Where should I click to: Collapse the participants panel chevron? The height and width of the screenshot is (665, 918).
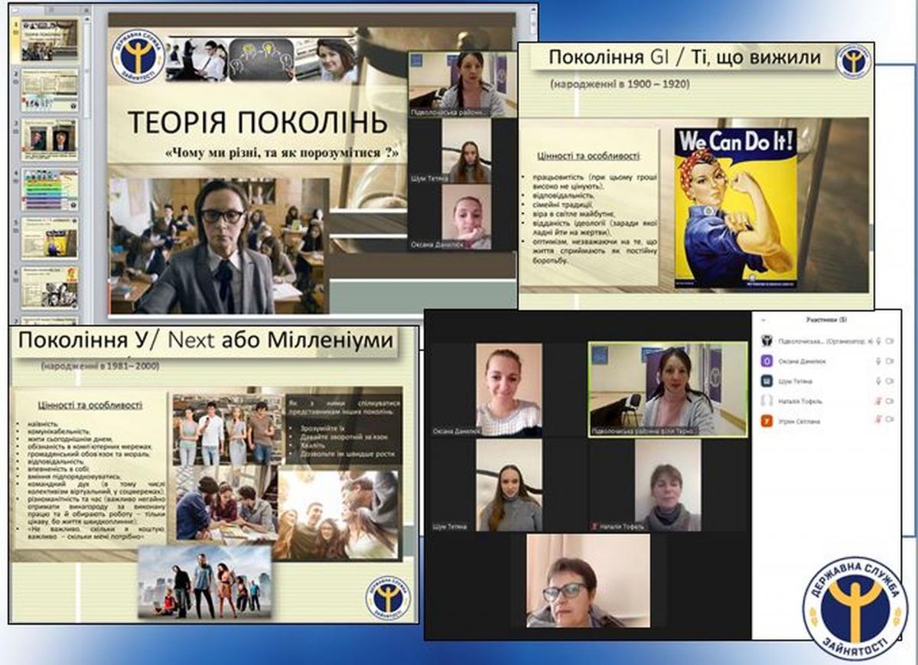(x=765, y=320)
